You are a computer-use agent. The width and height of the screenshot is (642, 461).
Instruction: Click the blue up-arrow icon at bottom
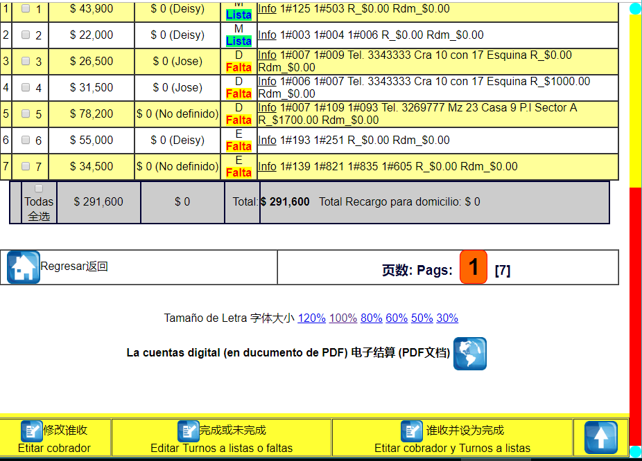pos(600,437)
